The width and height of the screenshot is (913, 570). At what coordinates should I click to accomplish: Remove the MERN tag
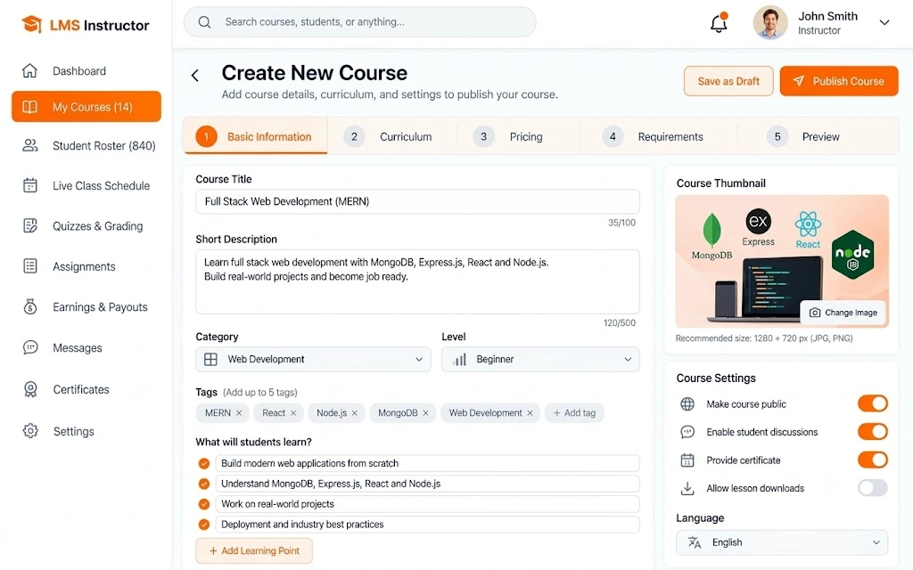[239, 413]
